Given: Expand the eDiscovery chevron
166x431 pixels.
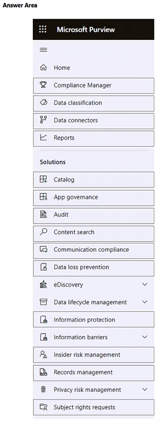Looking at the screenshot, I should [x=144, y=285].
